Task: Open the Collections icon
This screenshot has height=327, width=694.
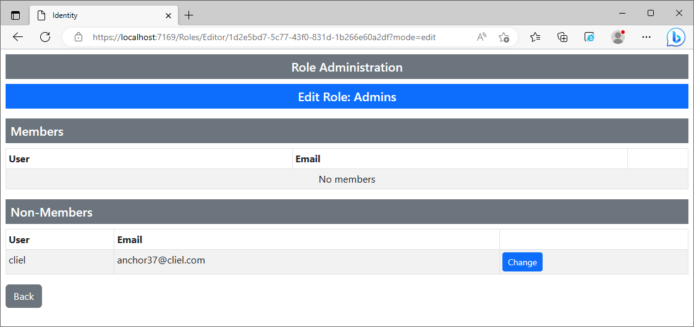Action: (562, 37)
